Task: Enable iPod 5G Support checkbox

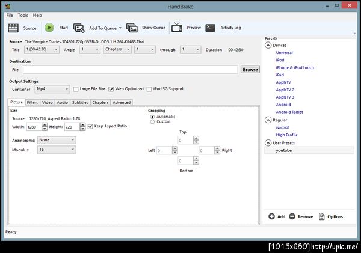Action: point(149,89)
